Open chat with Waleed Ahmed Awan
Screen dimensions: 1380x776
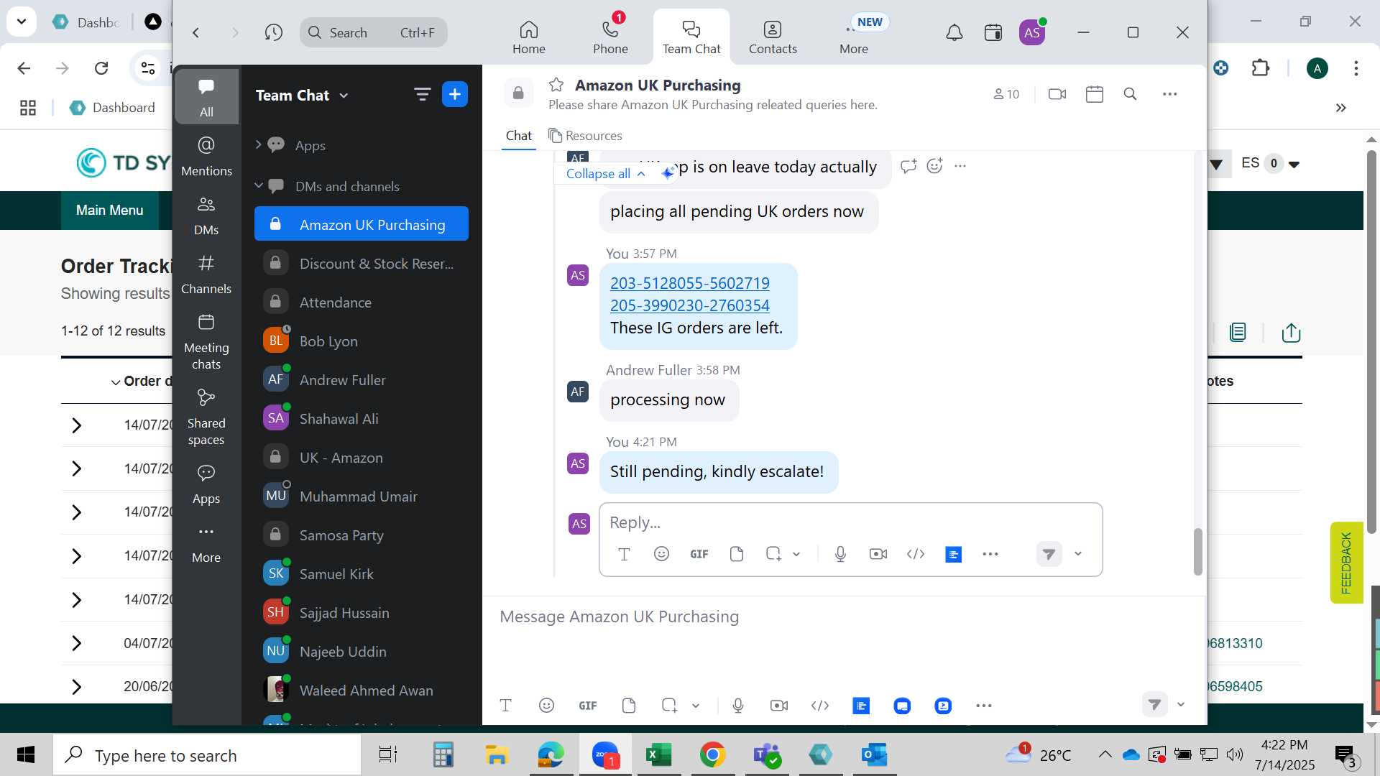point(362,690)
